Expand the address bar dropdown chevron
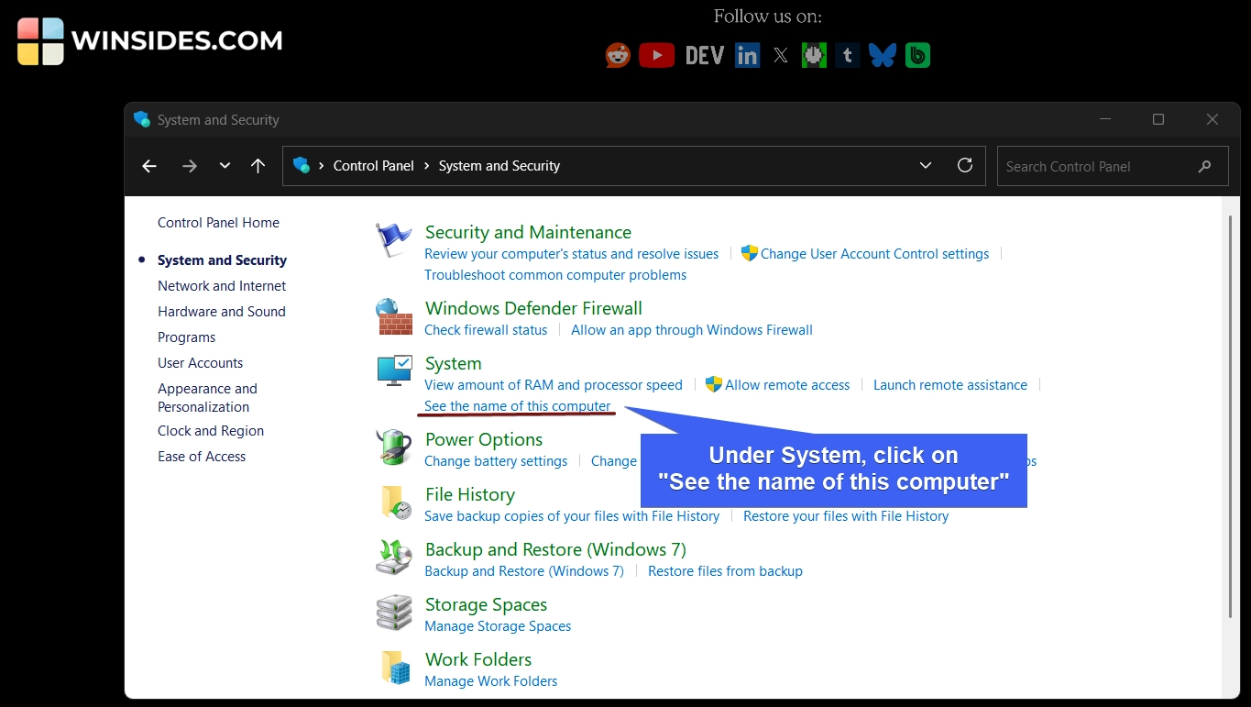 tap(925, 165)
